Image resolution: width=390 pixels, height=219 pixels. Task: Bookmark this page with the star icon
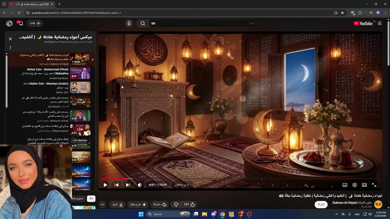pos(342,13)
